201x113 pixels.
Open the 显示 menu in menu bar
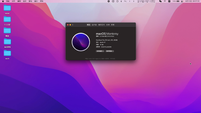(x=25, y=1)
